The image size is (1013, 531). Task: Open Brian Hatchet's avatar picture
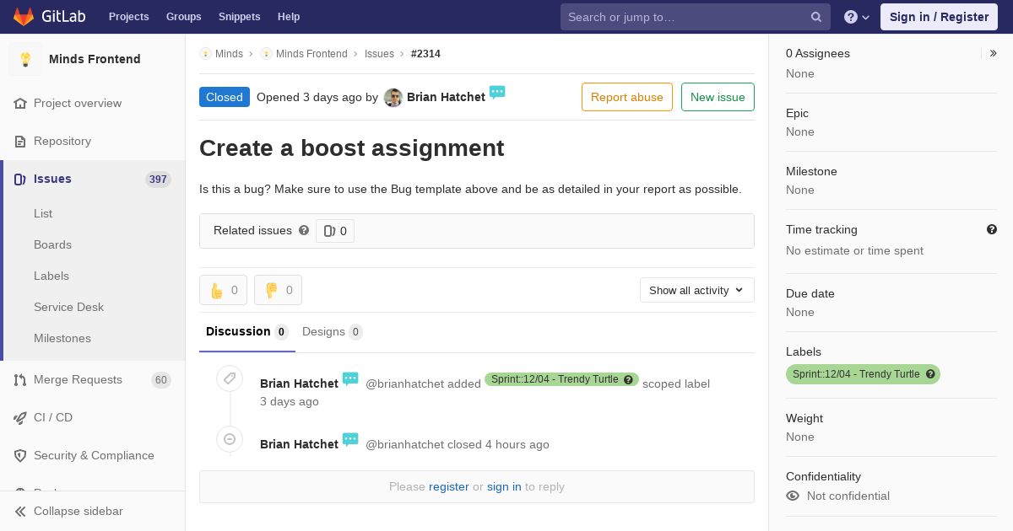[393, 97]
